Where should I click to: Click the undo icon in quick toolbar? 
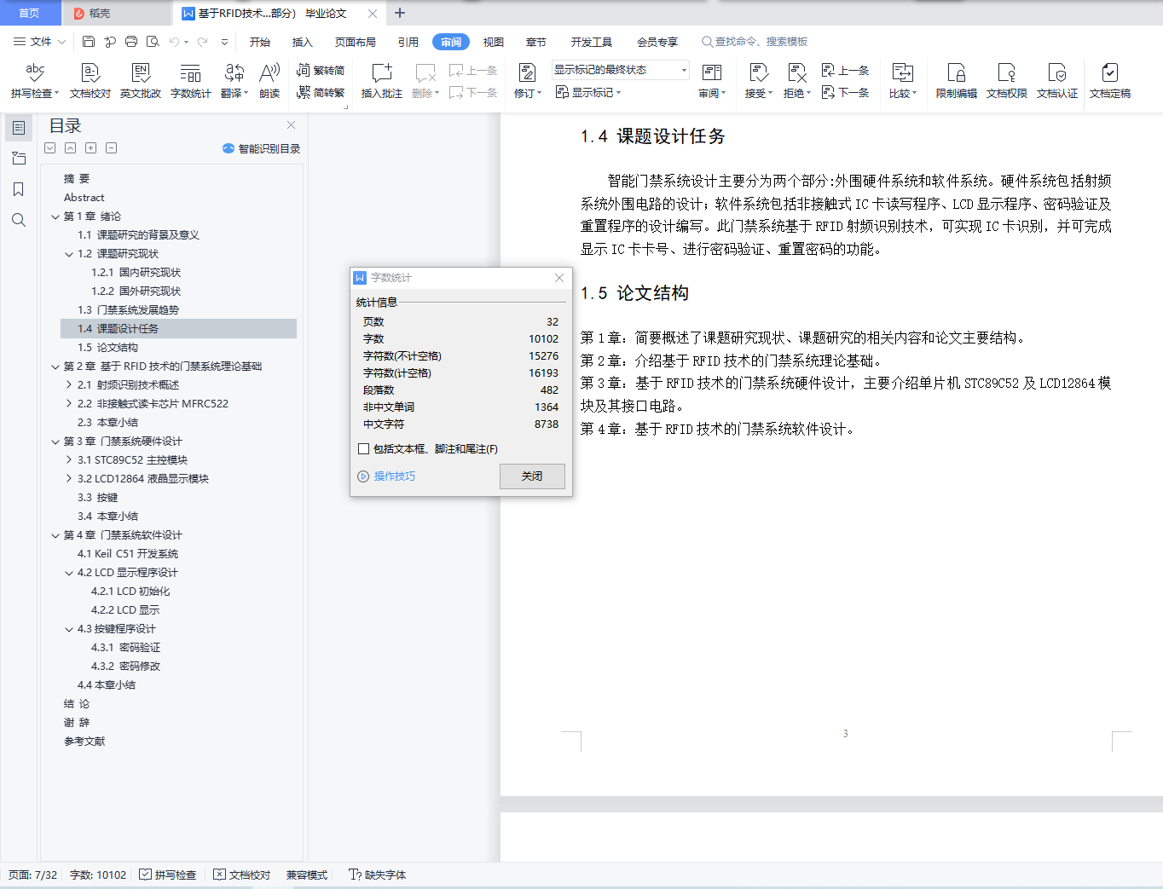point(174,42)
